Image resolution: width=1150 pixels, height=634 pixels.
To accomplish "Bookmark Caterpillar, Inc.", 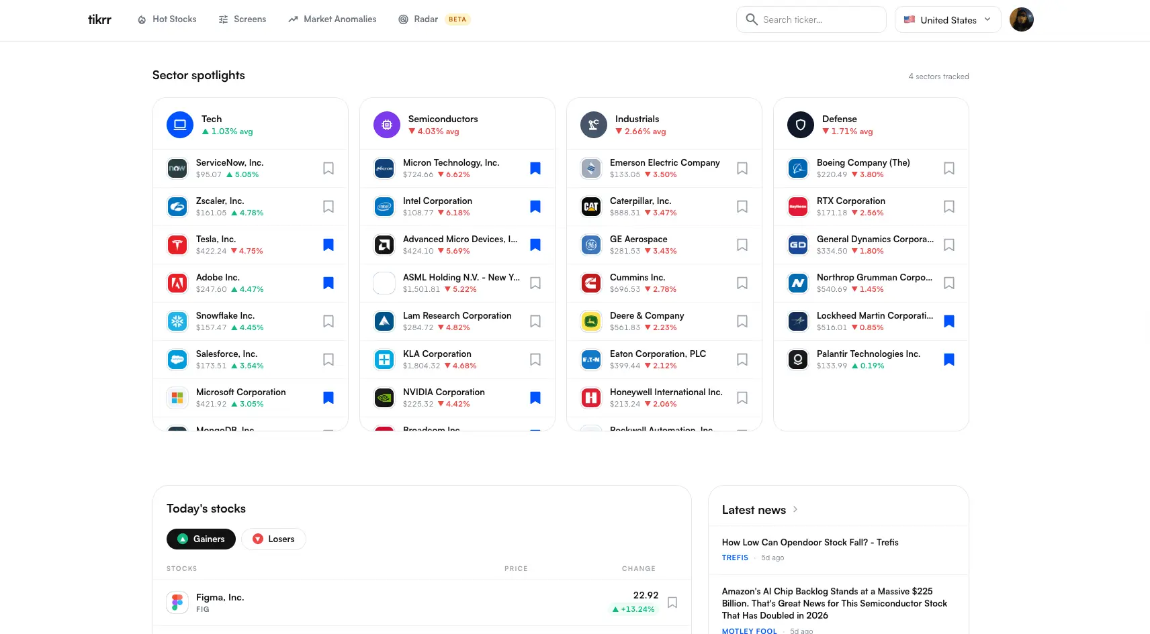I will pyautogui.click(x=742, y=207).
